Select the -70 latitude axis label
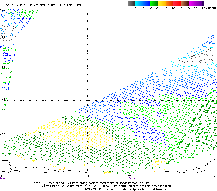217x191 pixels. (x=3, y=172)
